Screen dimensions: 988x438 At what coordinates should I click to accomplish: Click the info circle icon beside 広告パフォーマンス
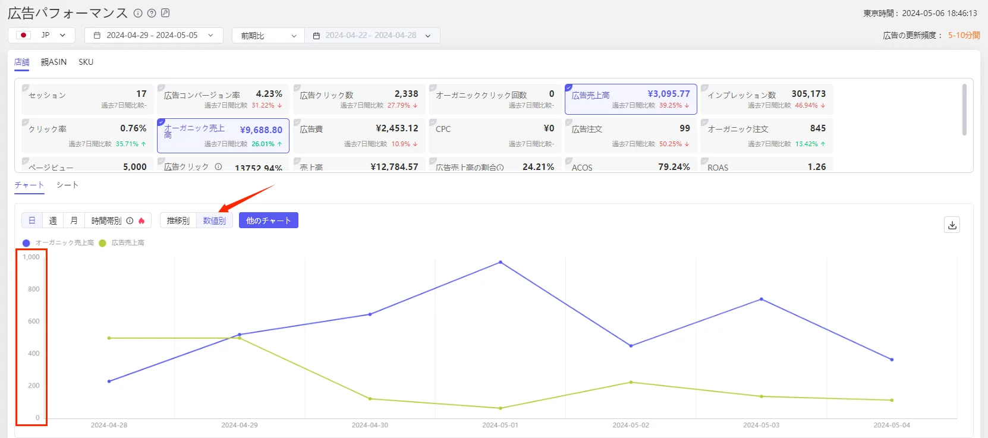pos(138,13)
